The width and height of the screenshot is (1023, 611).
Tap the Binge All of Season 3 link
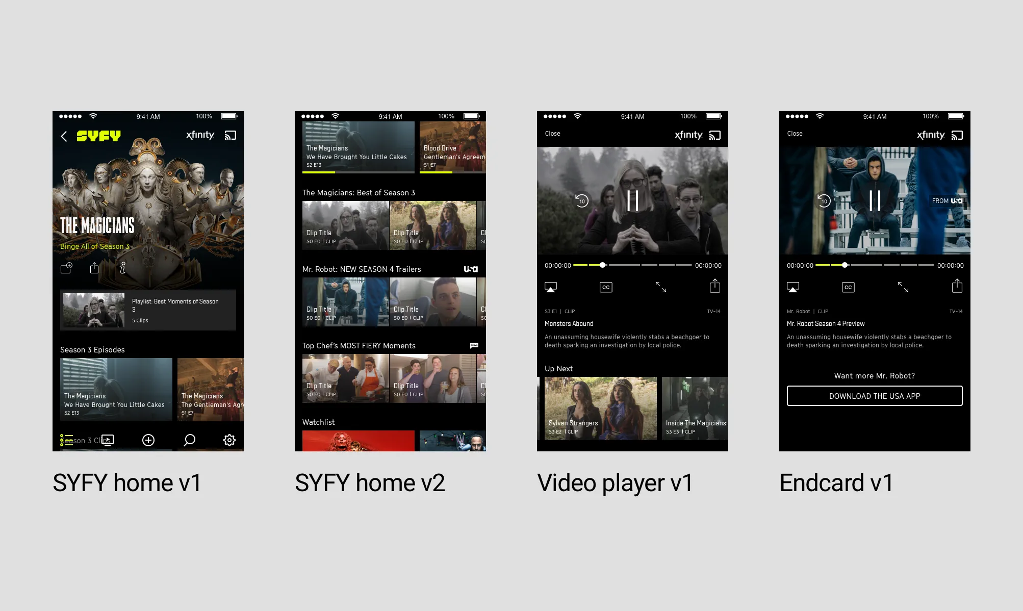click(x=95, y=246)
